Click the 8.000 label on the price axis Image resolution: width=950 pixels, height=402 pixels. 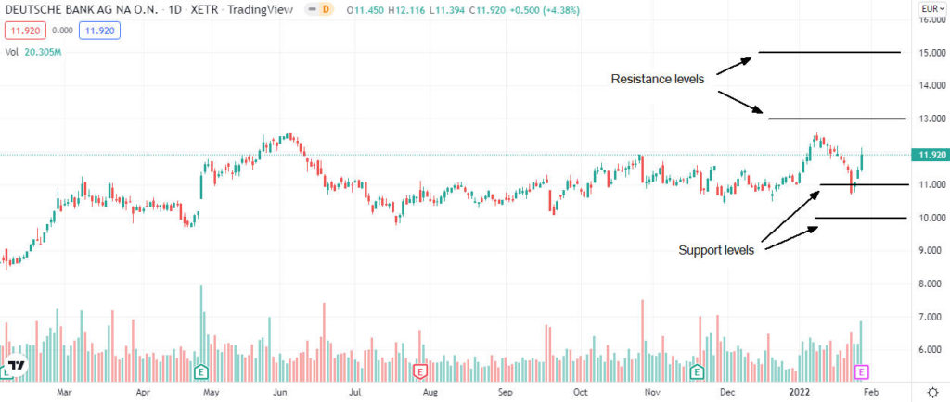click(x=931, y=283)
